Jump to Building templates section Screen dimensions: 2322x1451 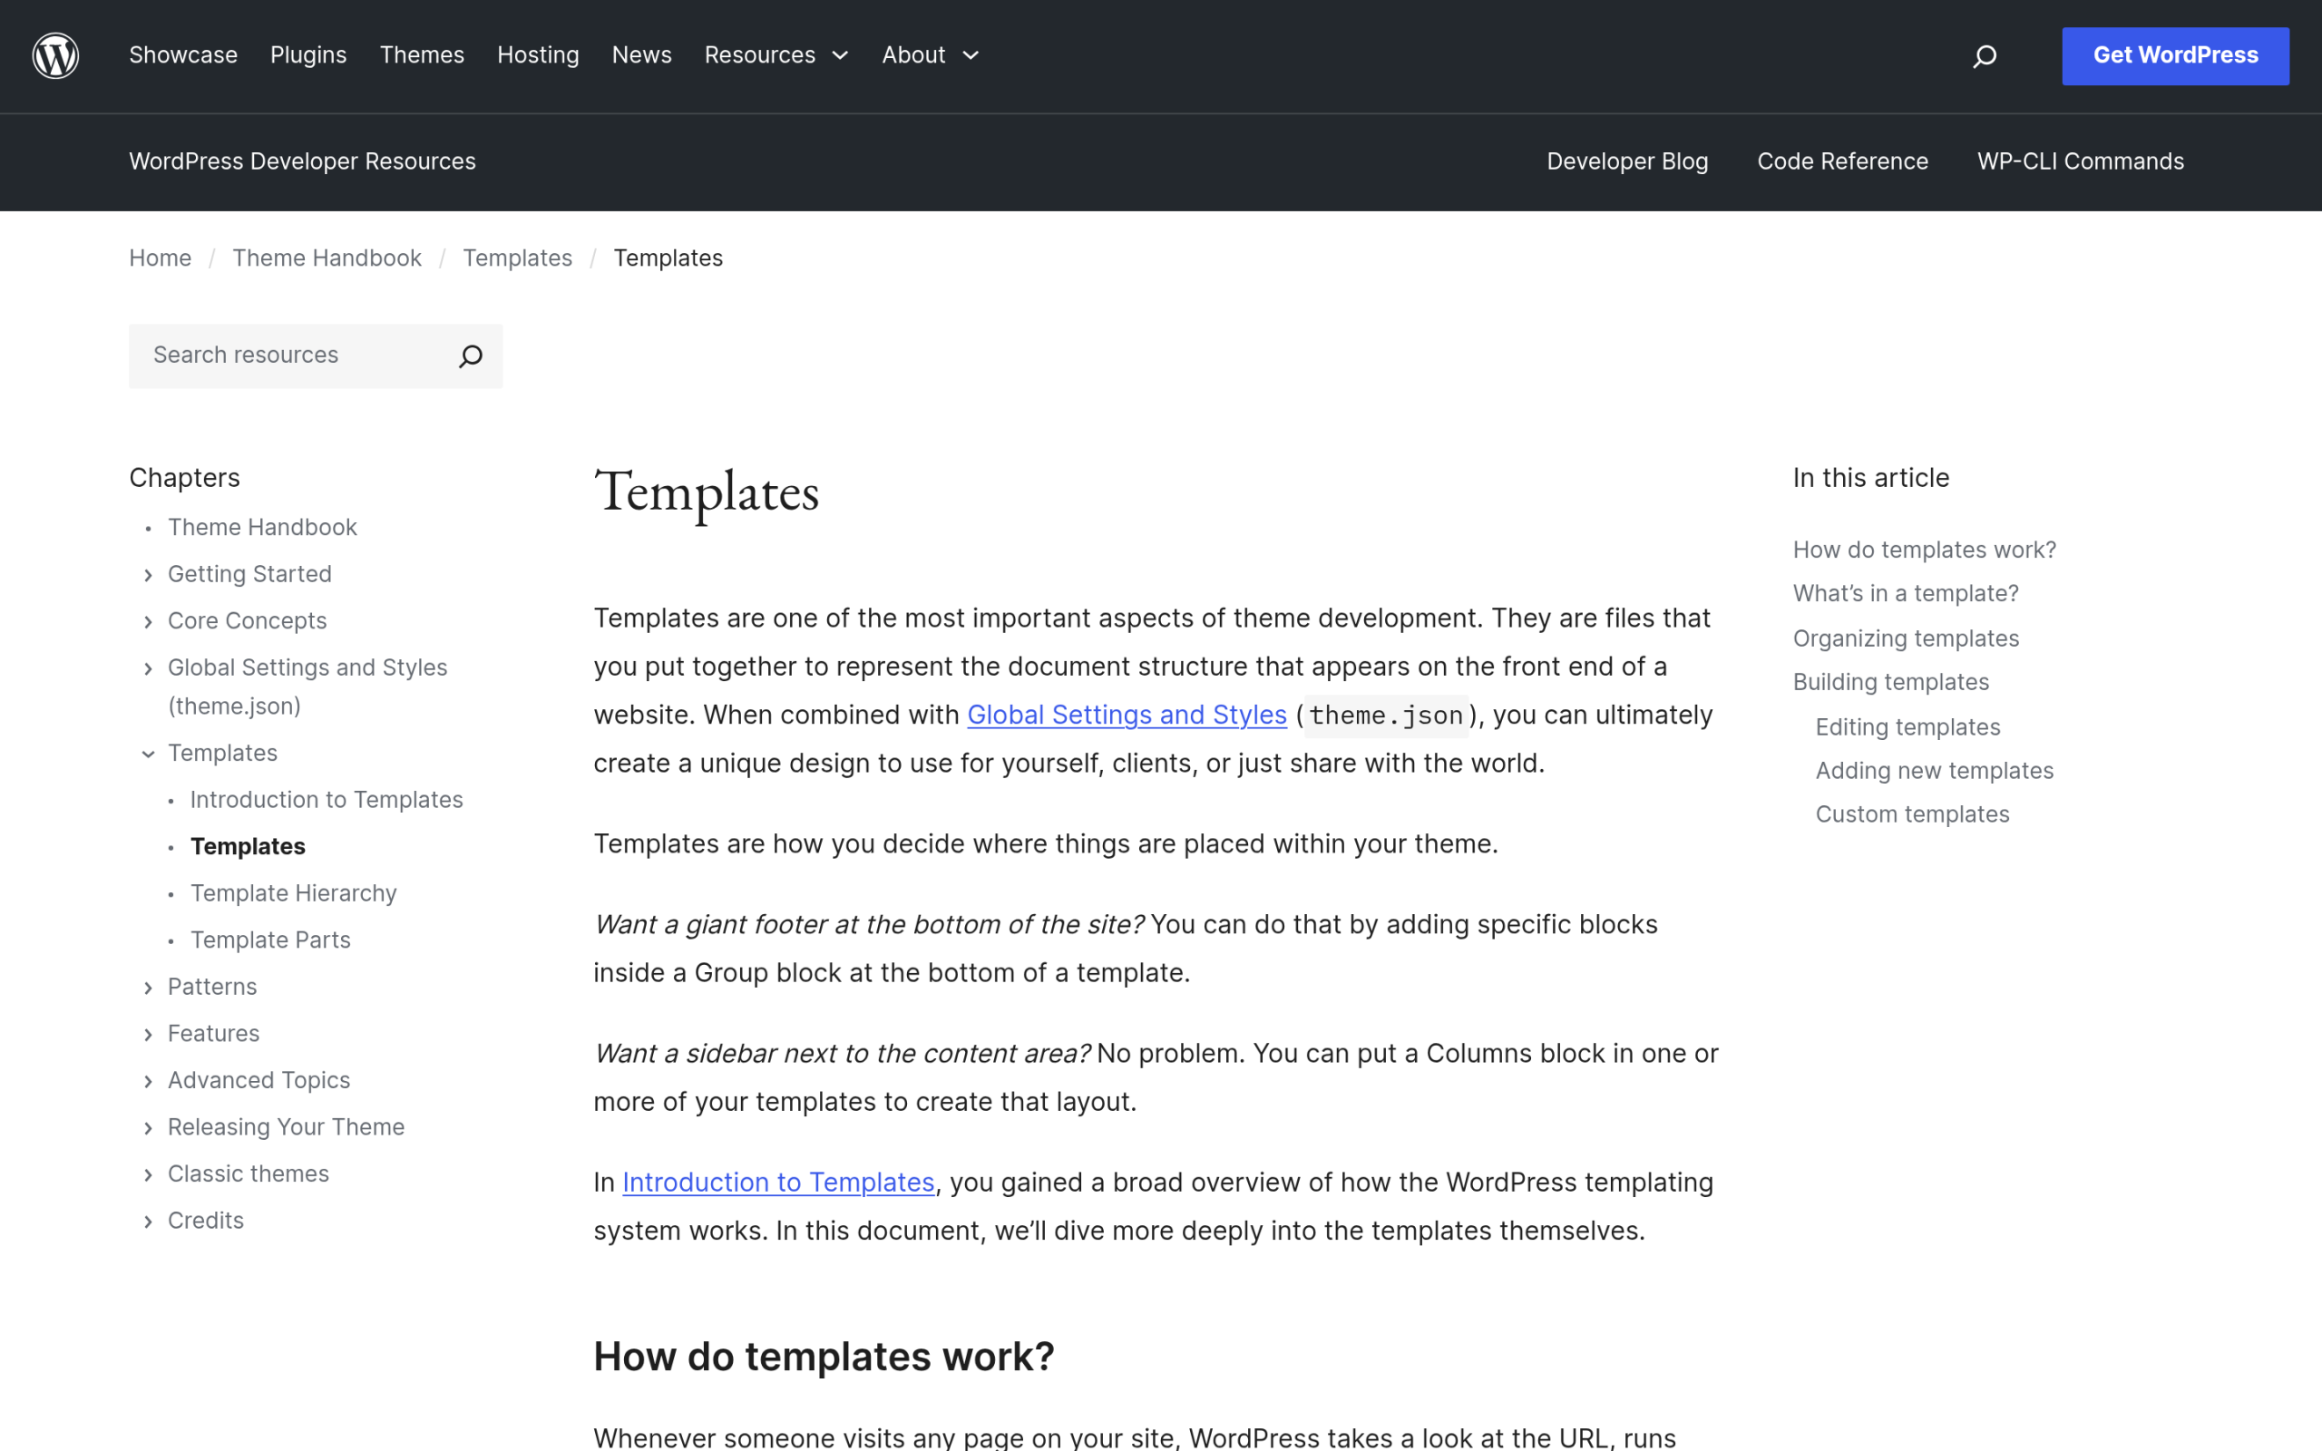(x=1890, y=682)
